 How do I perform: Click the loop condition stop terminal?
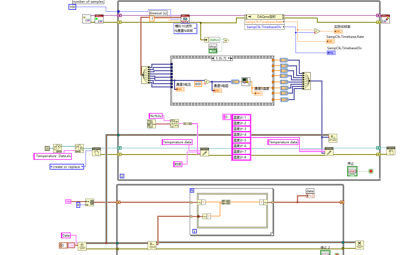tap(371, 171)
